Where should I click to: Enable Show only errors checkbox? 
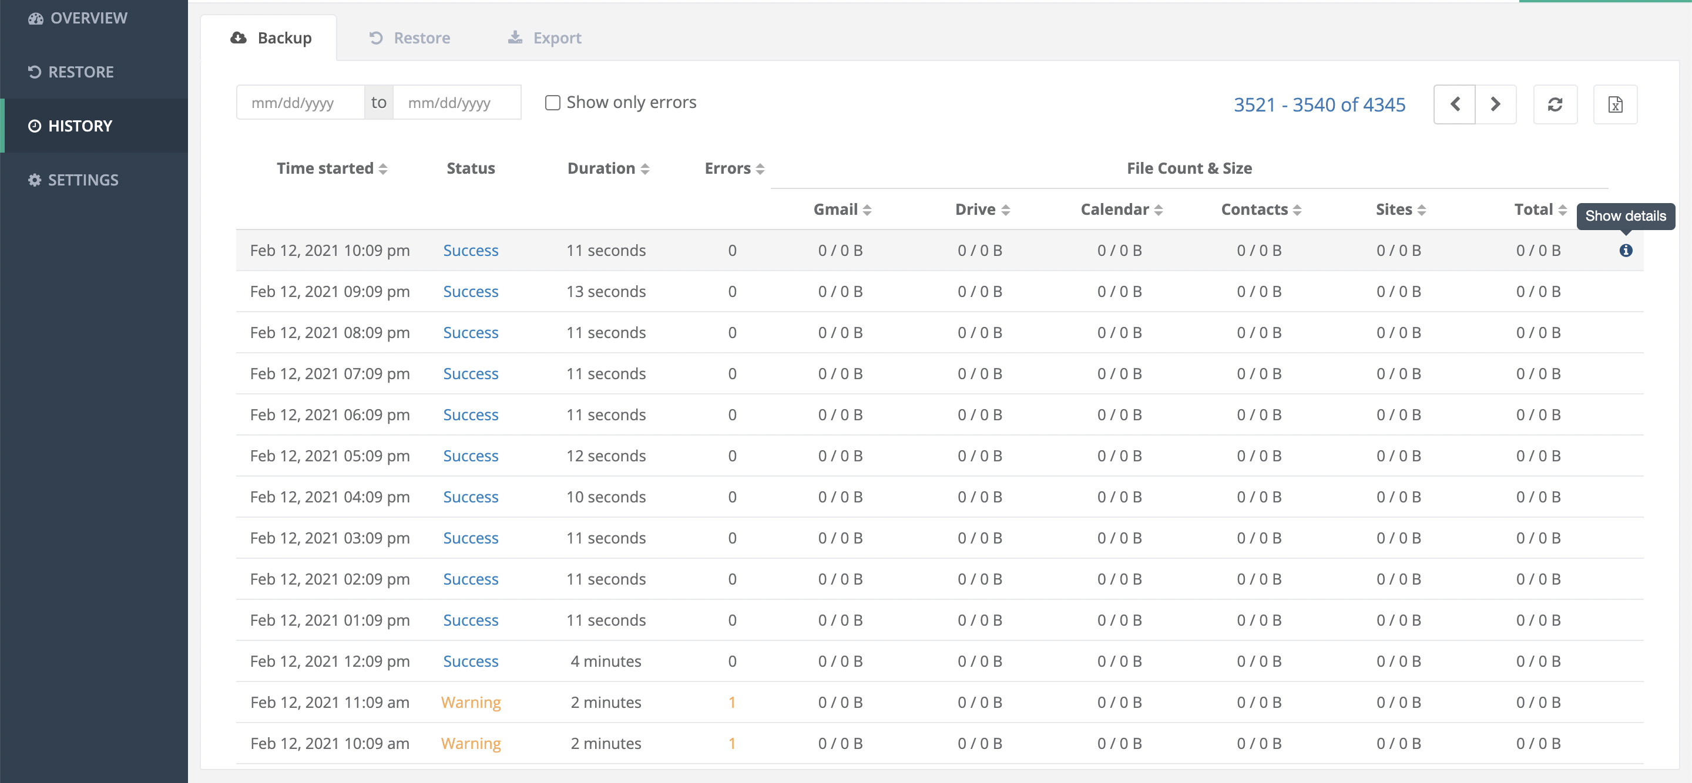pos(552,102)
